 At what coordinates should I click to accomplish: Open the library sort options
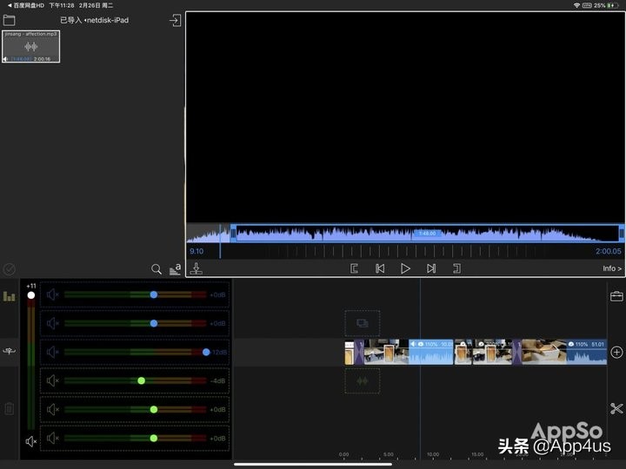(175, 269)
